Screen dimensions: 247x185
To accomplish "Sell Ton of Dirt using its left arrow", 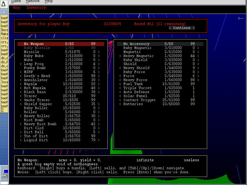I will point(21,136).
